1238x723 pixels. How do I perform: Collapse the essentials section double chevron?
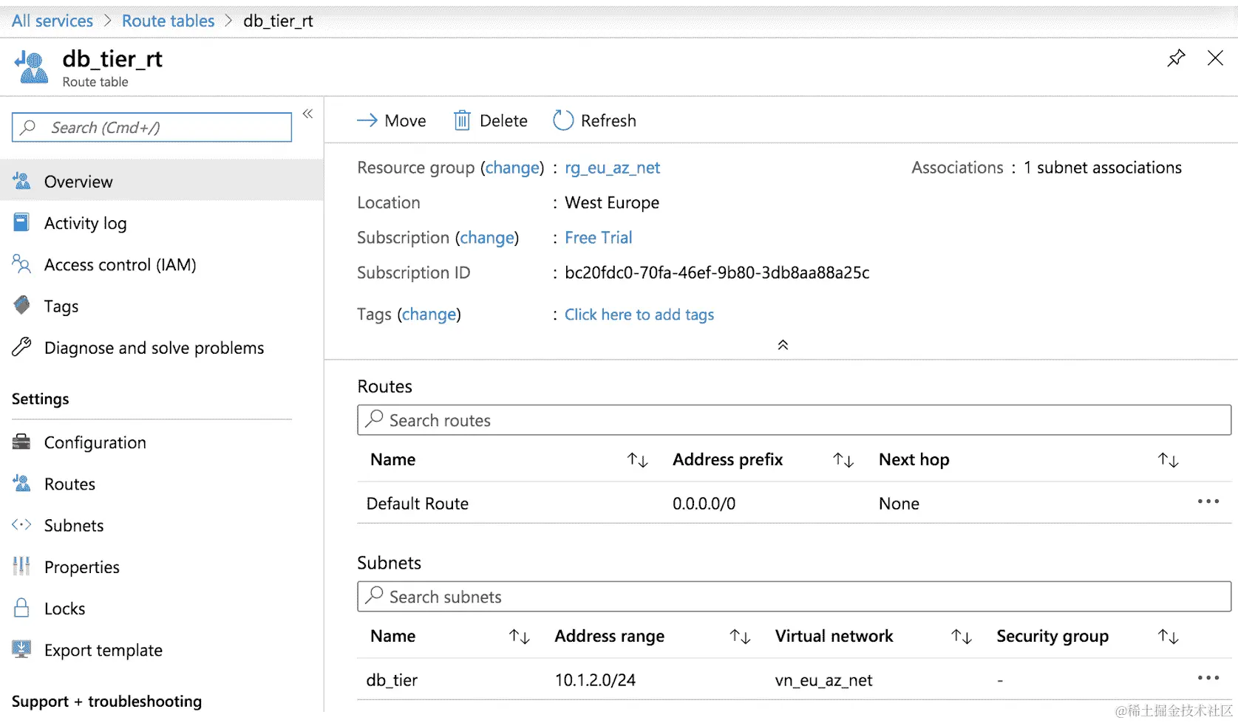(783, 345)
